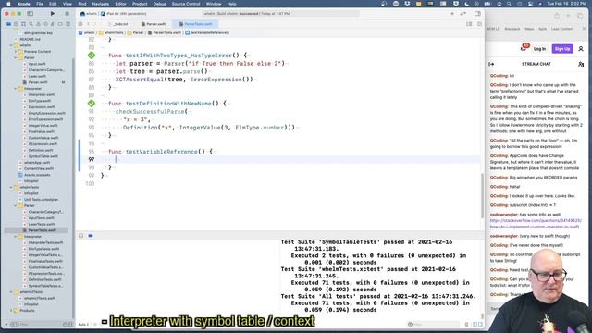The image size is (592, 333).
Task: Click Log In in the stream window
Action: [539, 49]
